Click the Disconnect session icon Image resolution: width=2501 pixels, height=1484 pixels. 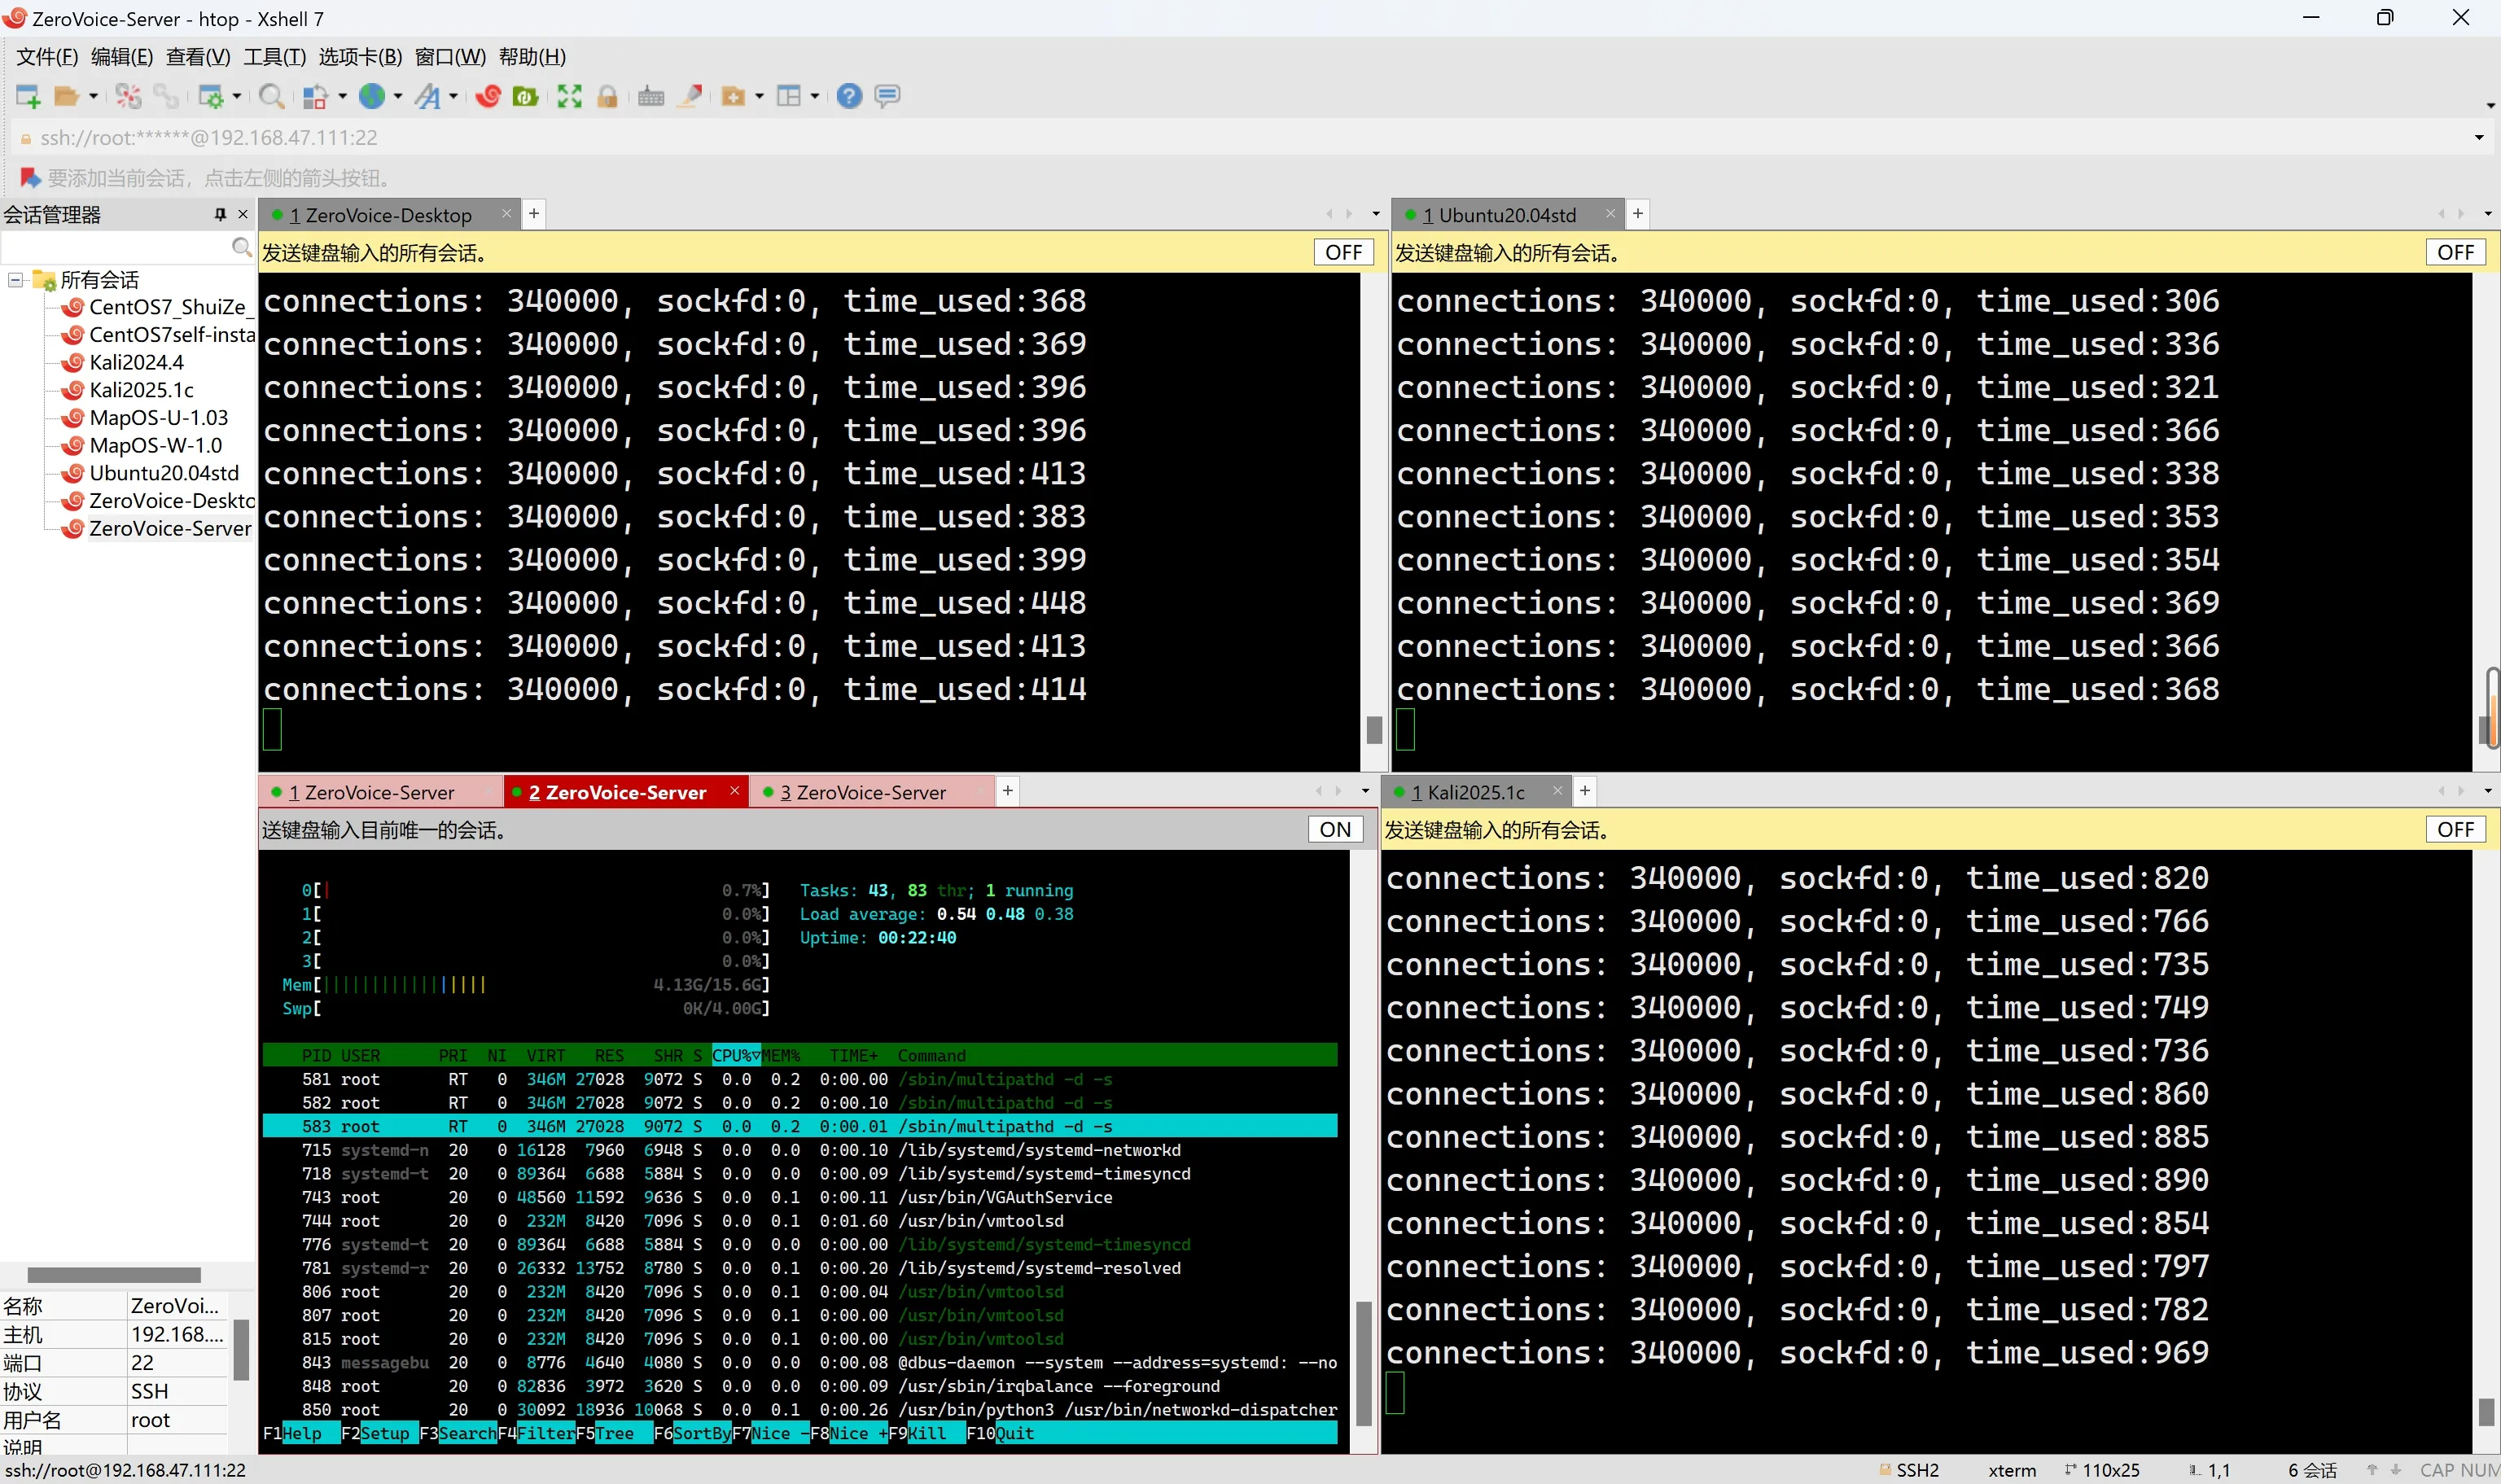coord(128,96)
